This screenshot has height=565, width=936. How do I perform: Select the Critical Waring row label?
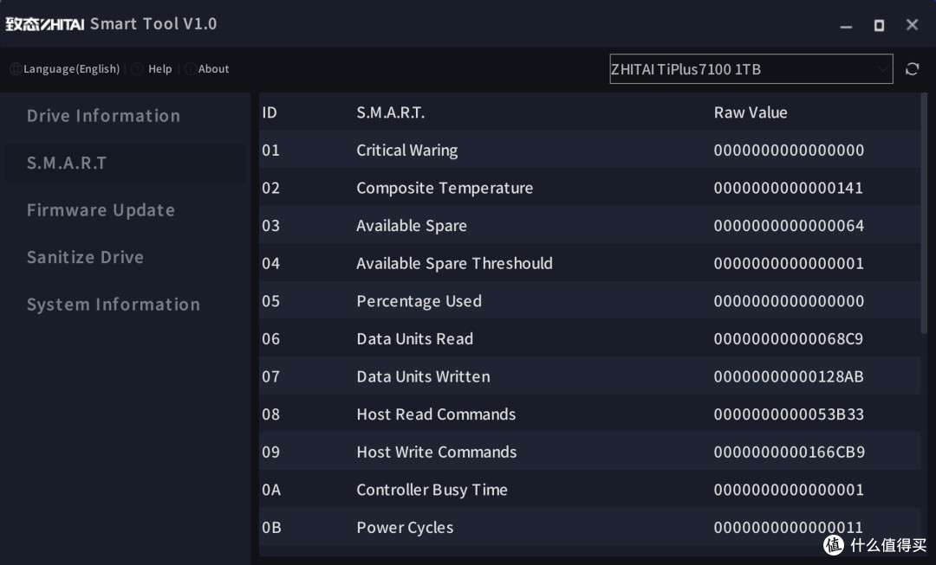pyautogui.click(x=407, y=151)
